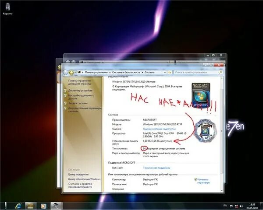Image resolution: width=263 pixels, height=210 pixels.
Task: Click shield icon beside Диспетчер устройств
Action: pos(65,91)
